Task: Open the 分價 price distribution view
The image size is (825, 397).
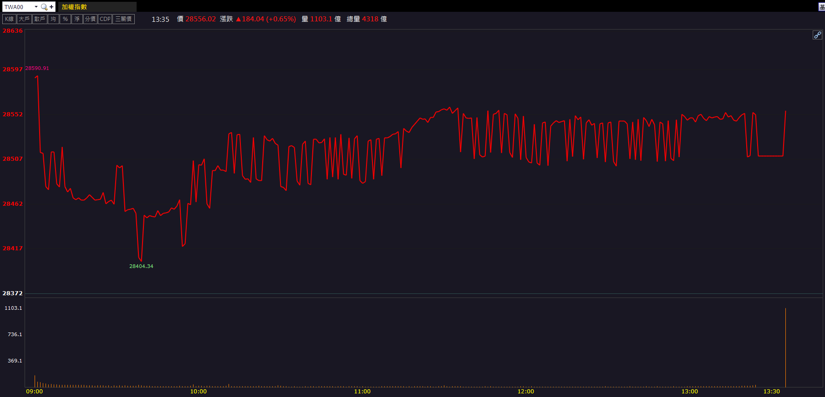Action: 90,19
